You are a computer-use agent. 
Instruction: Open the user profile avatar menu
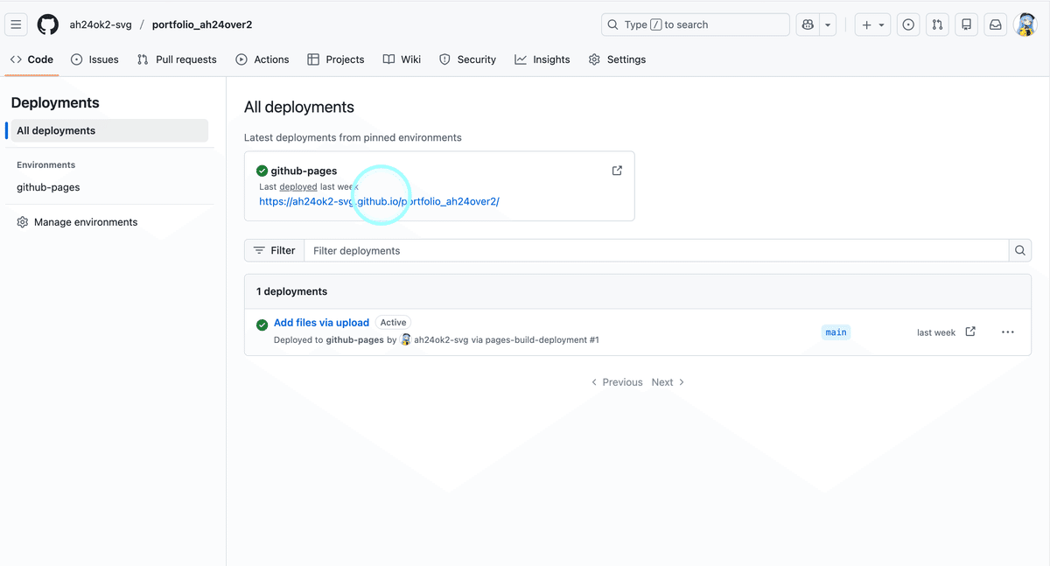(x=1025, y=24)
